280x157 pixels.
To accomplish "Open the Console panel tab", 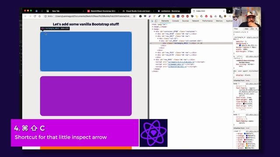I will 175,21.
